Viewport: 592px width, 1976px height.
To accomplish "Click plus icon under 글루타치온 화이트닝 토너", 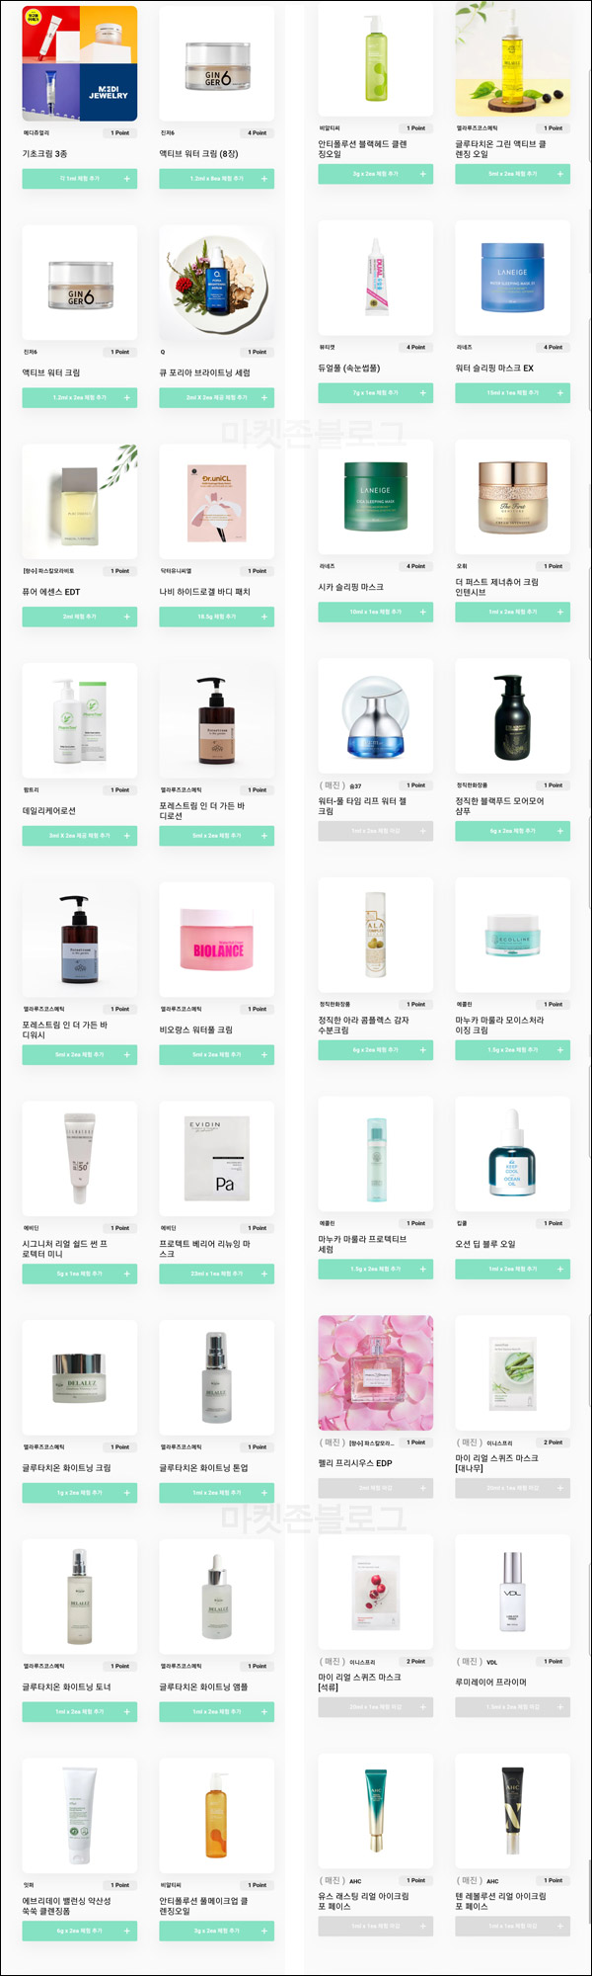I will (x=127, y=1712).
